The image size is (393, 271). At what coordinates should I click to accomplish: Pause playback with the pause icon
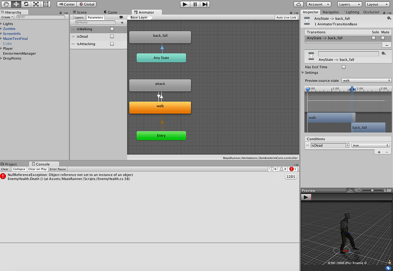(195, 4)
